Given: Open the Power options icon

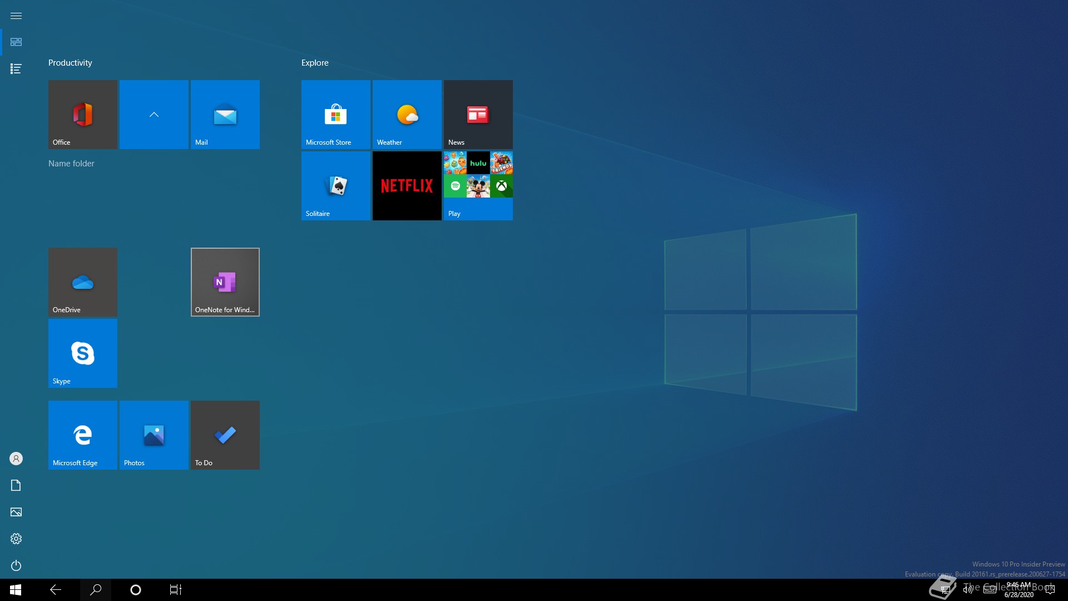Looking at the screenshot, I should (16, 565).
